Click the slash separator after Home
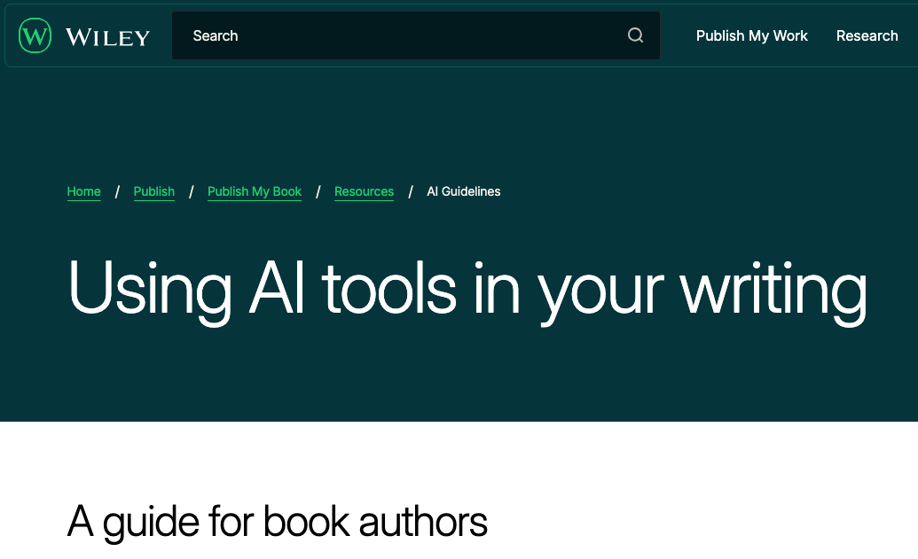 click(117, 191)
